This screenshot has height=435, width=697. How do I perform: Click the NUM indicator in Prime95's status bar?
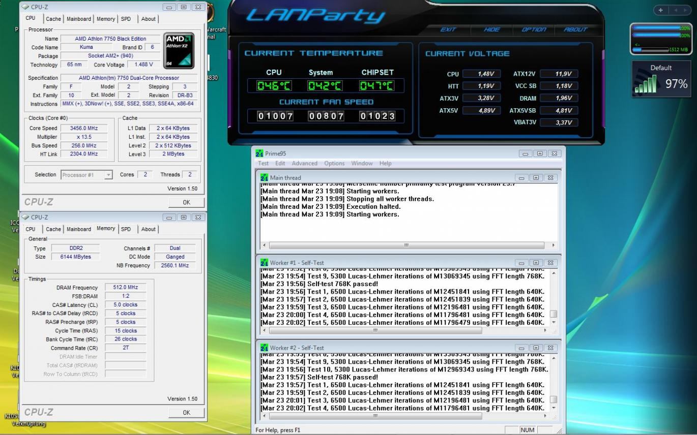[x=528, y=430]
